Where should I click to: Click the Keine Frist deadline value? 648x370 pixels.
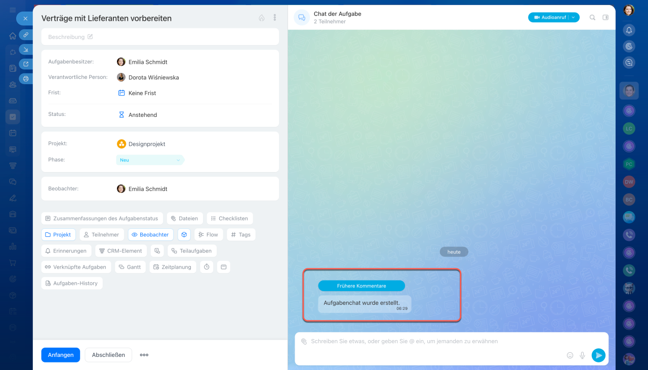[x=142, y=93]
